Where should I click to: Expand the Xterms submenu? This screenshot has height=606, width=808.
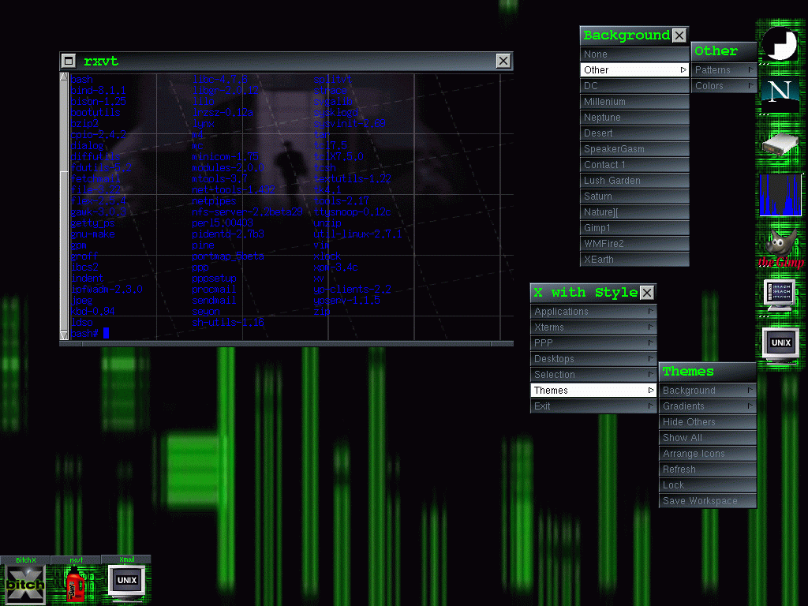point(593,327)
